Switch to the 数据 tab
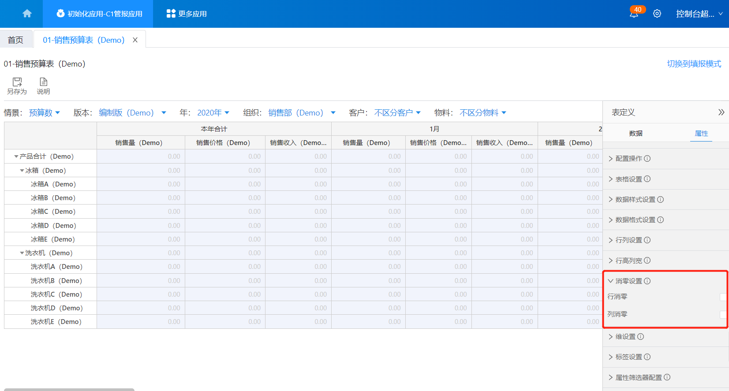Image resolution: width=729 pixels, height=391 pixels. pyautogui.click(x=636, y=134)
